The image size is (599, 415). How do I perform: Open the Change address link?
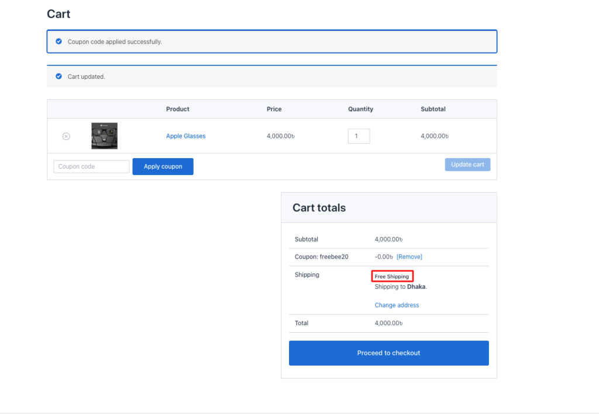(x=397, y=305)
